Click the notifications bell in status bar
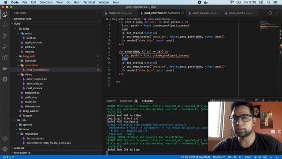Viewport: 282px width, 159px height. (x=277, y=157)
